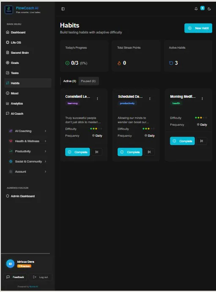Viewport: 216px width, 292px height.
Task: Expand the AI Coaching section chevron
Action: tap(45, 131)
